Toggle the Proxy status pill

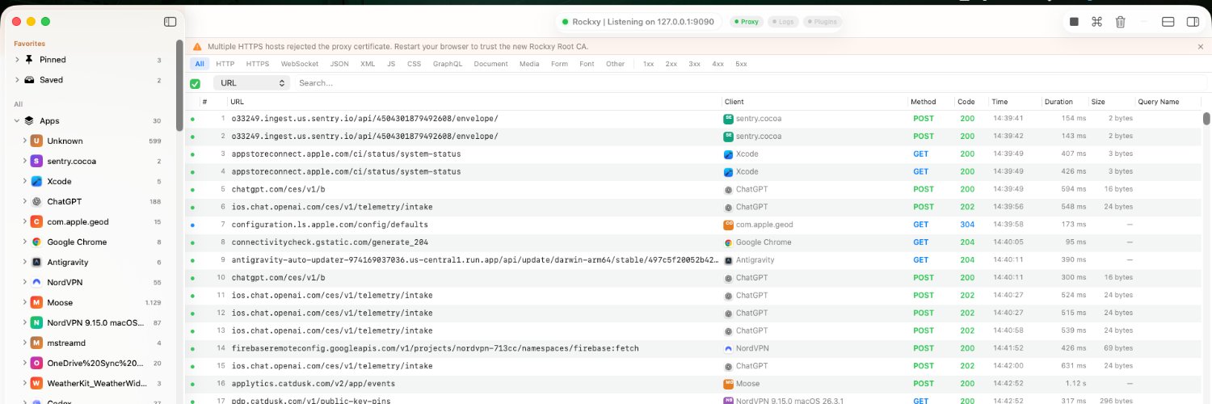(746, 22)
